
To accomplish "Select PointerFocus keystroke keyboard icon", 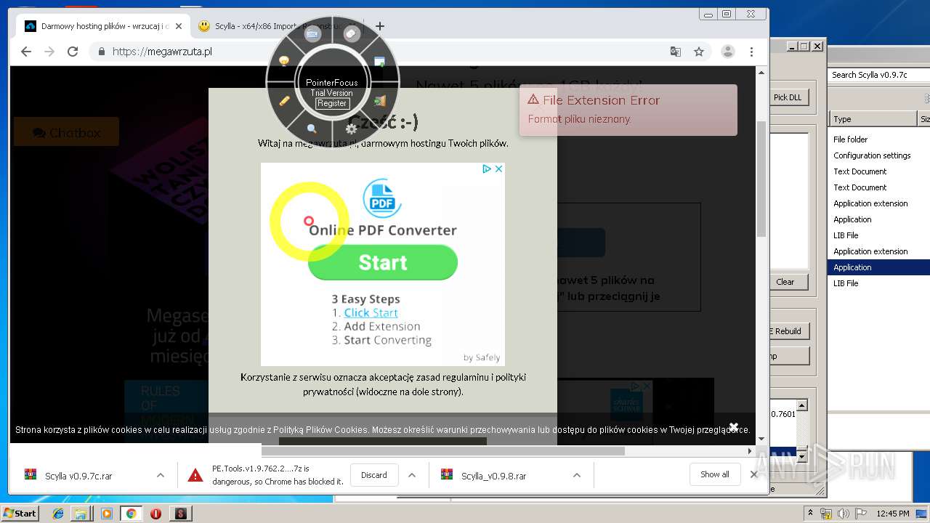I will click(x=313, y=34).
